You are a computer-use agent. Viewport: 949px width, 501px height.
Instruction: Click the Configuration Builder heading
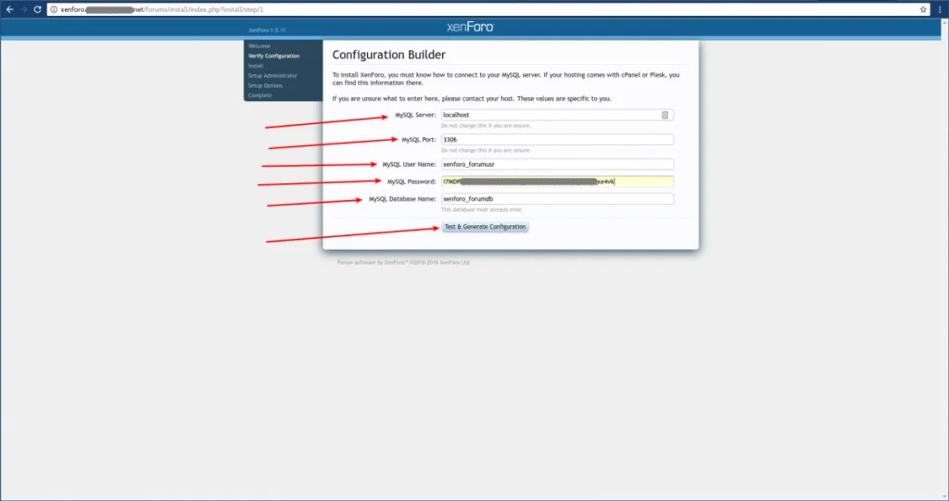pyautogui.click(x=388, y=55)
